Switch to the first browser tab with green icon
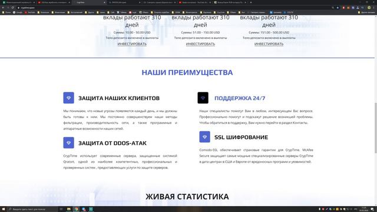 click(18, 2)
